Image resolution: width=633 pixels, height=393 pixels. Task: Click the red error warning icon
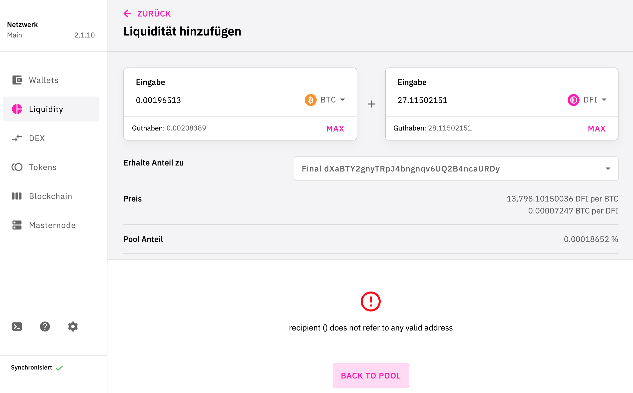tap(370, 301)
